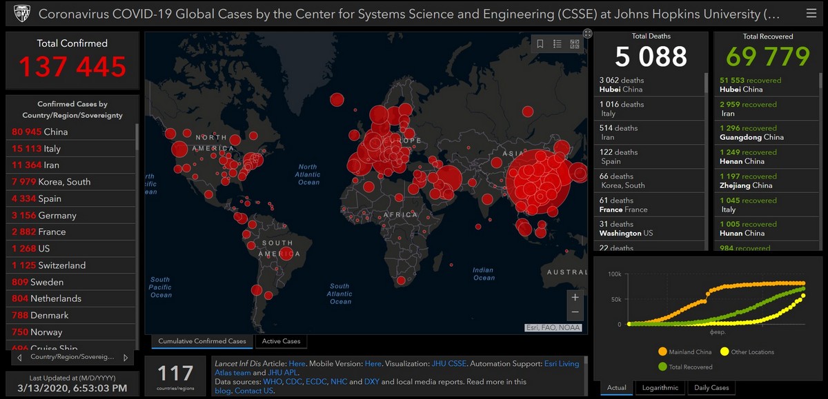The width and height of the screenshot is (828, 399).
Task: Select Hubei China in deaths list
Action: tap(621, 84)
